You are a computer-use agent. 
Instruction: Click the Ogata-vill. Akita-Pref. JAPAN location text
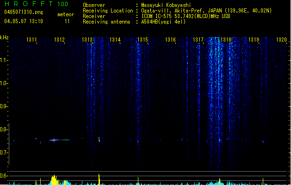point(206,11)
